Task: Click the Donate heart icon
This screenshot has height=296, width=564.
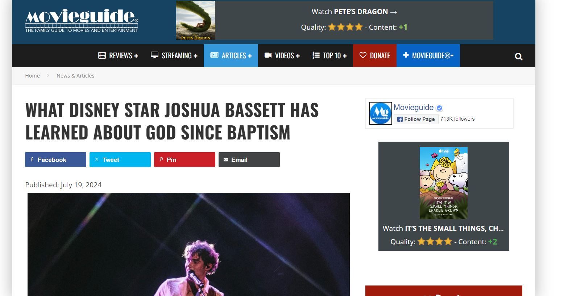Action: coord(363,55)
